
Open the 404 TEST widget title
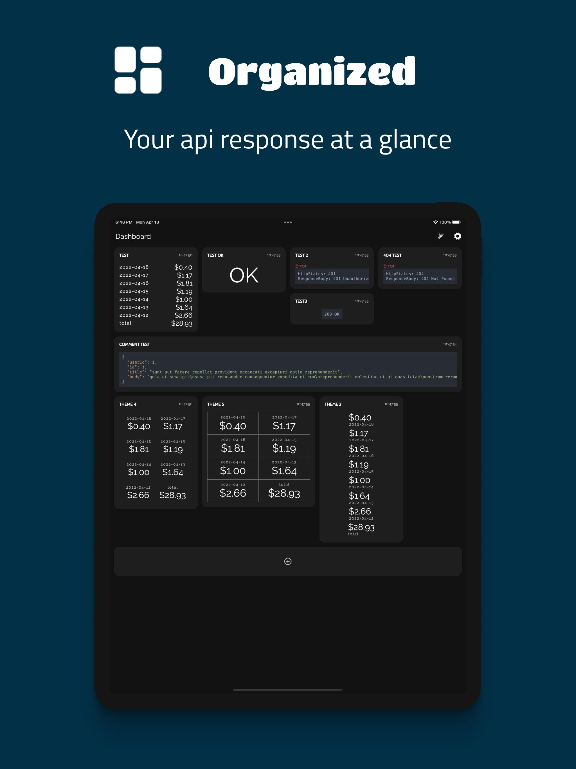click(392, 255)
